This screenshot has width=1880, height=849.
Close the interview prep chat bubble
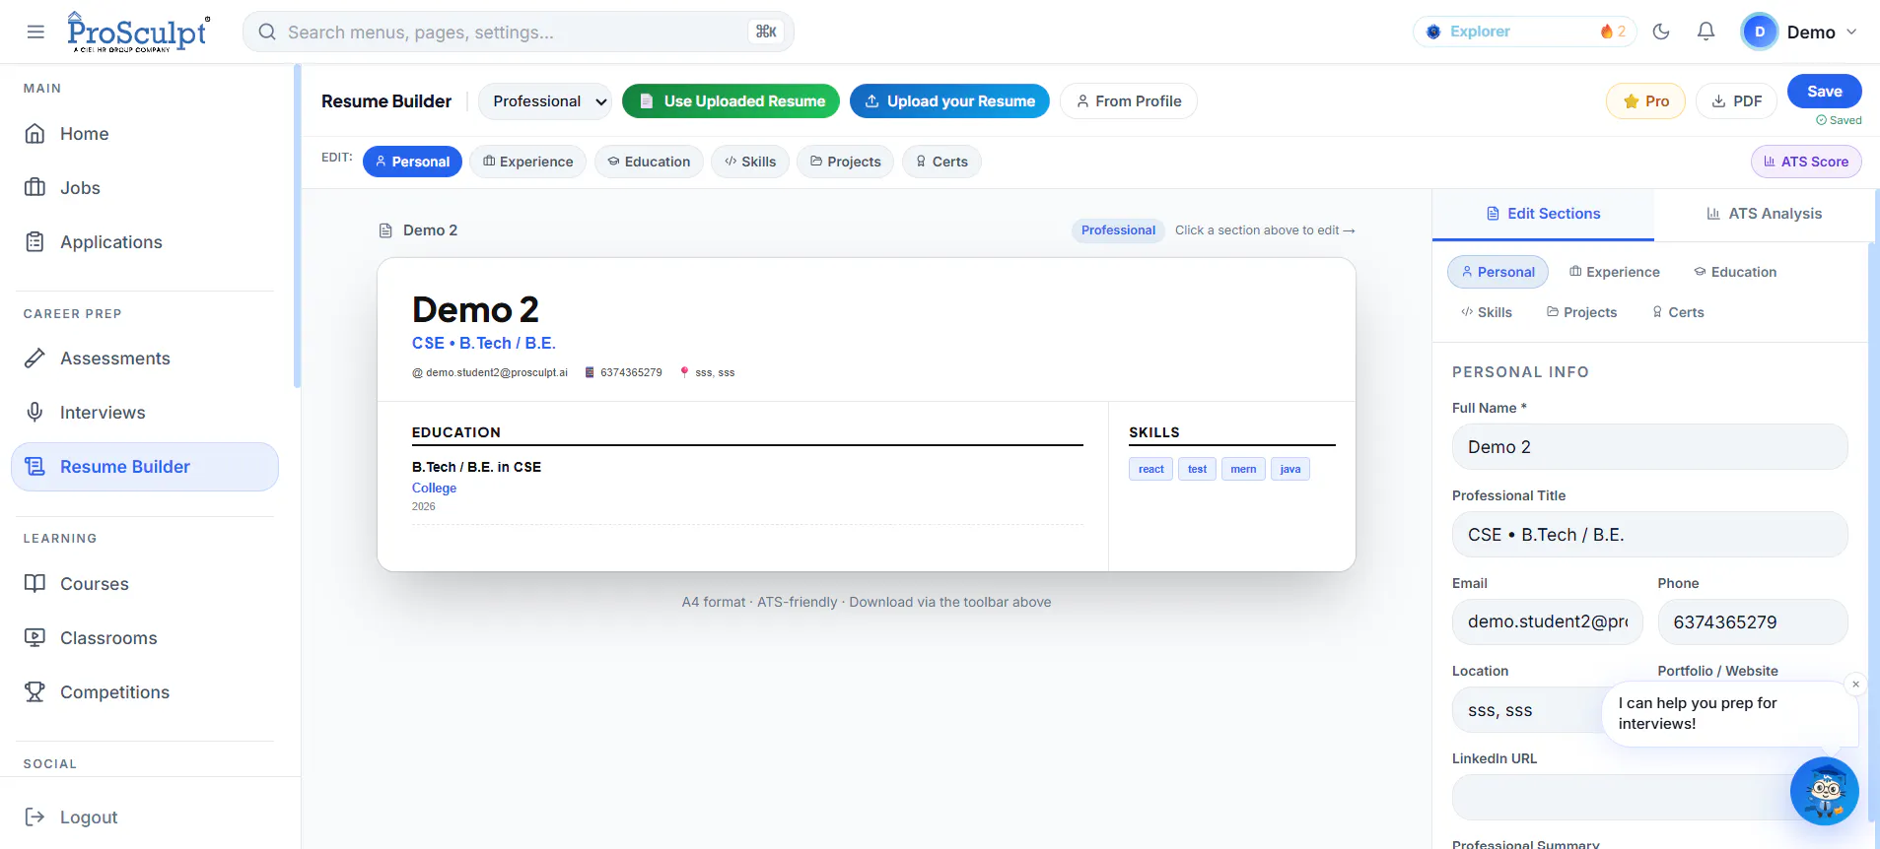[1855, 685]
